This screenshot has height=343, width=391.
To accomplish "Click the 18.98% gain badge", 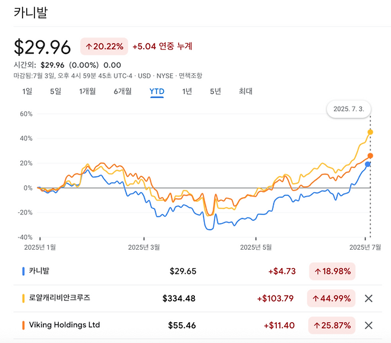I will pyautogui.click(x=332, y=272).
